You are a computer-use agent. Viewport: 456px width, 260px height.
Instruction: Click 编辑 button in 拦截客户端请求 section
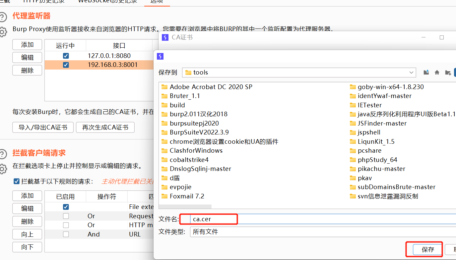coord(27,208)
